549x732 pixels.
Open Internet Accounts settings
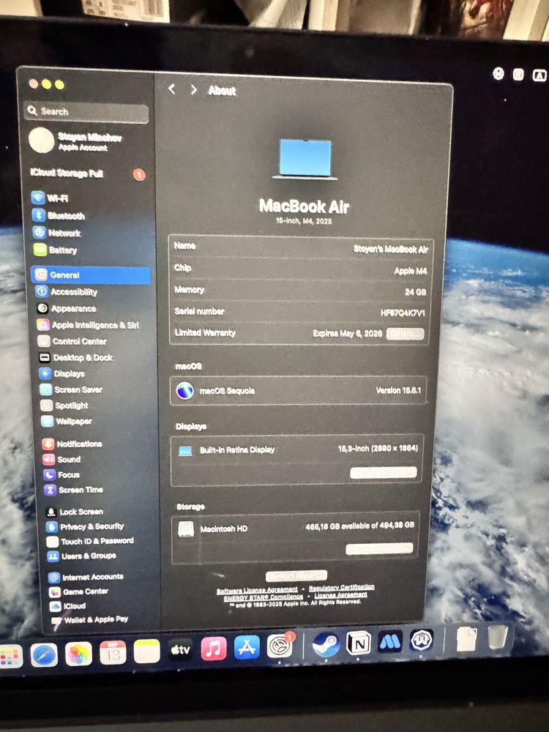click(x=86, y=577)
